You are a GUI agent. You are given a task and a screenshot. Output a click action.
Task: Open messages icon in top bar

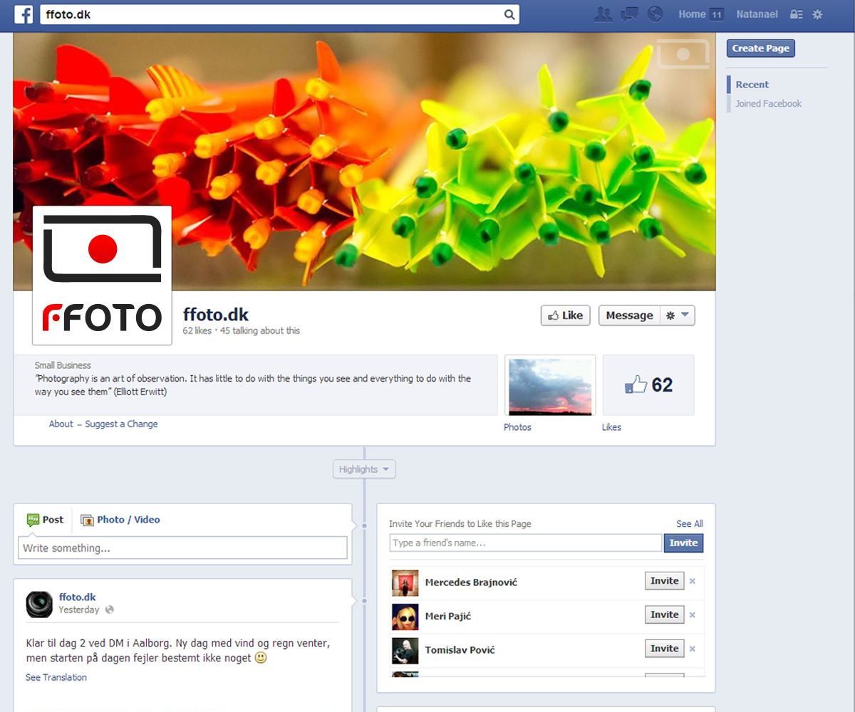point(629,14)
